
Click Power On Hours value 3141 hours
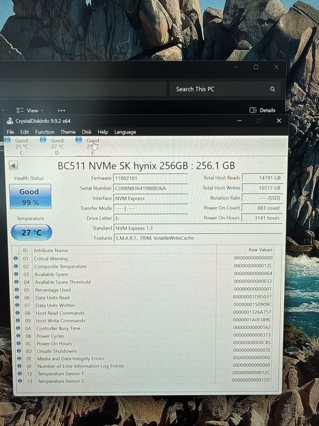(x=262, y=218)
